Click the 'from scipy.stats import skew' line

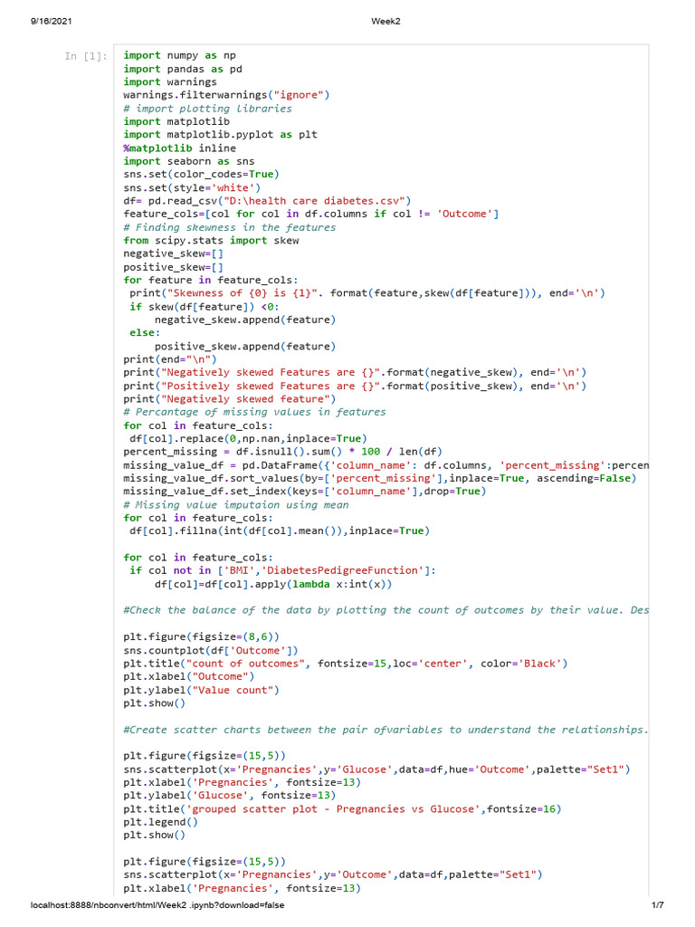click(x=211, y=240)
